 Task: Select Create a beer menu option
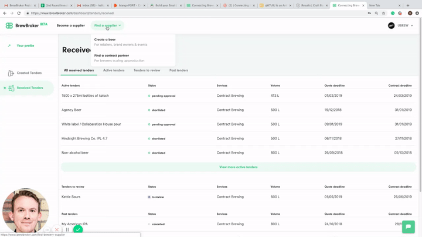click(x=105, y=40)
